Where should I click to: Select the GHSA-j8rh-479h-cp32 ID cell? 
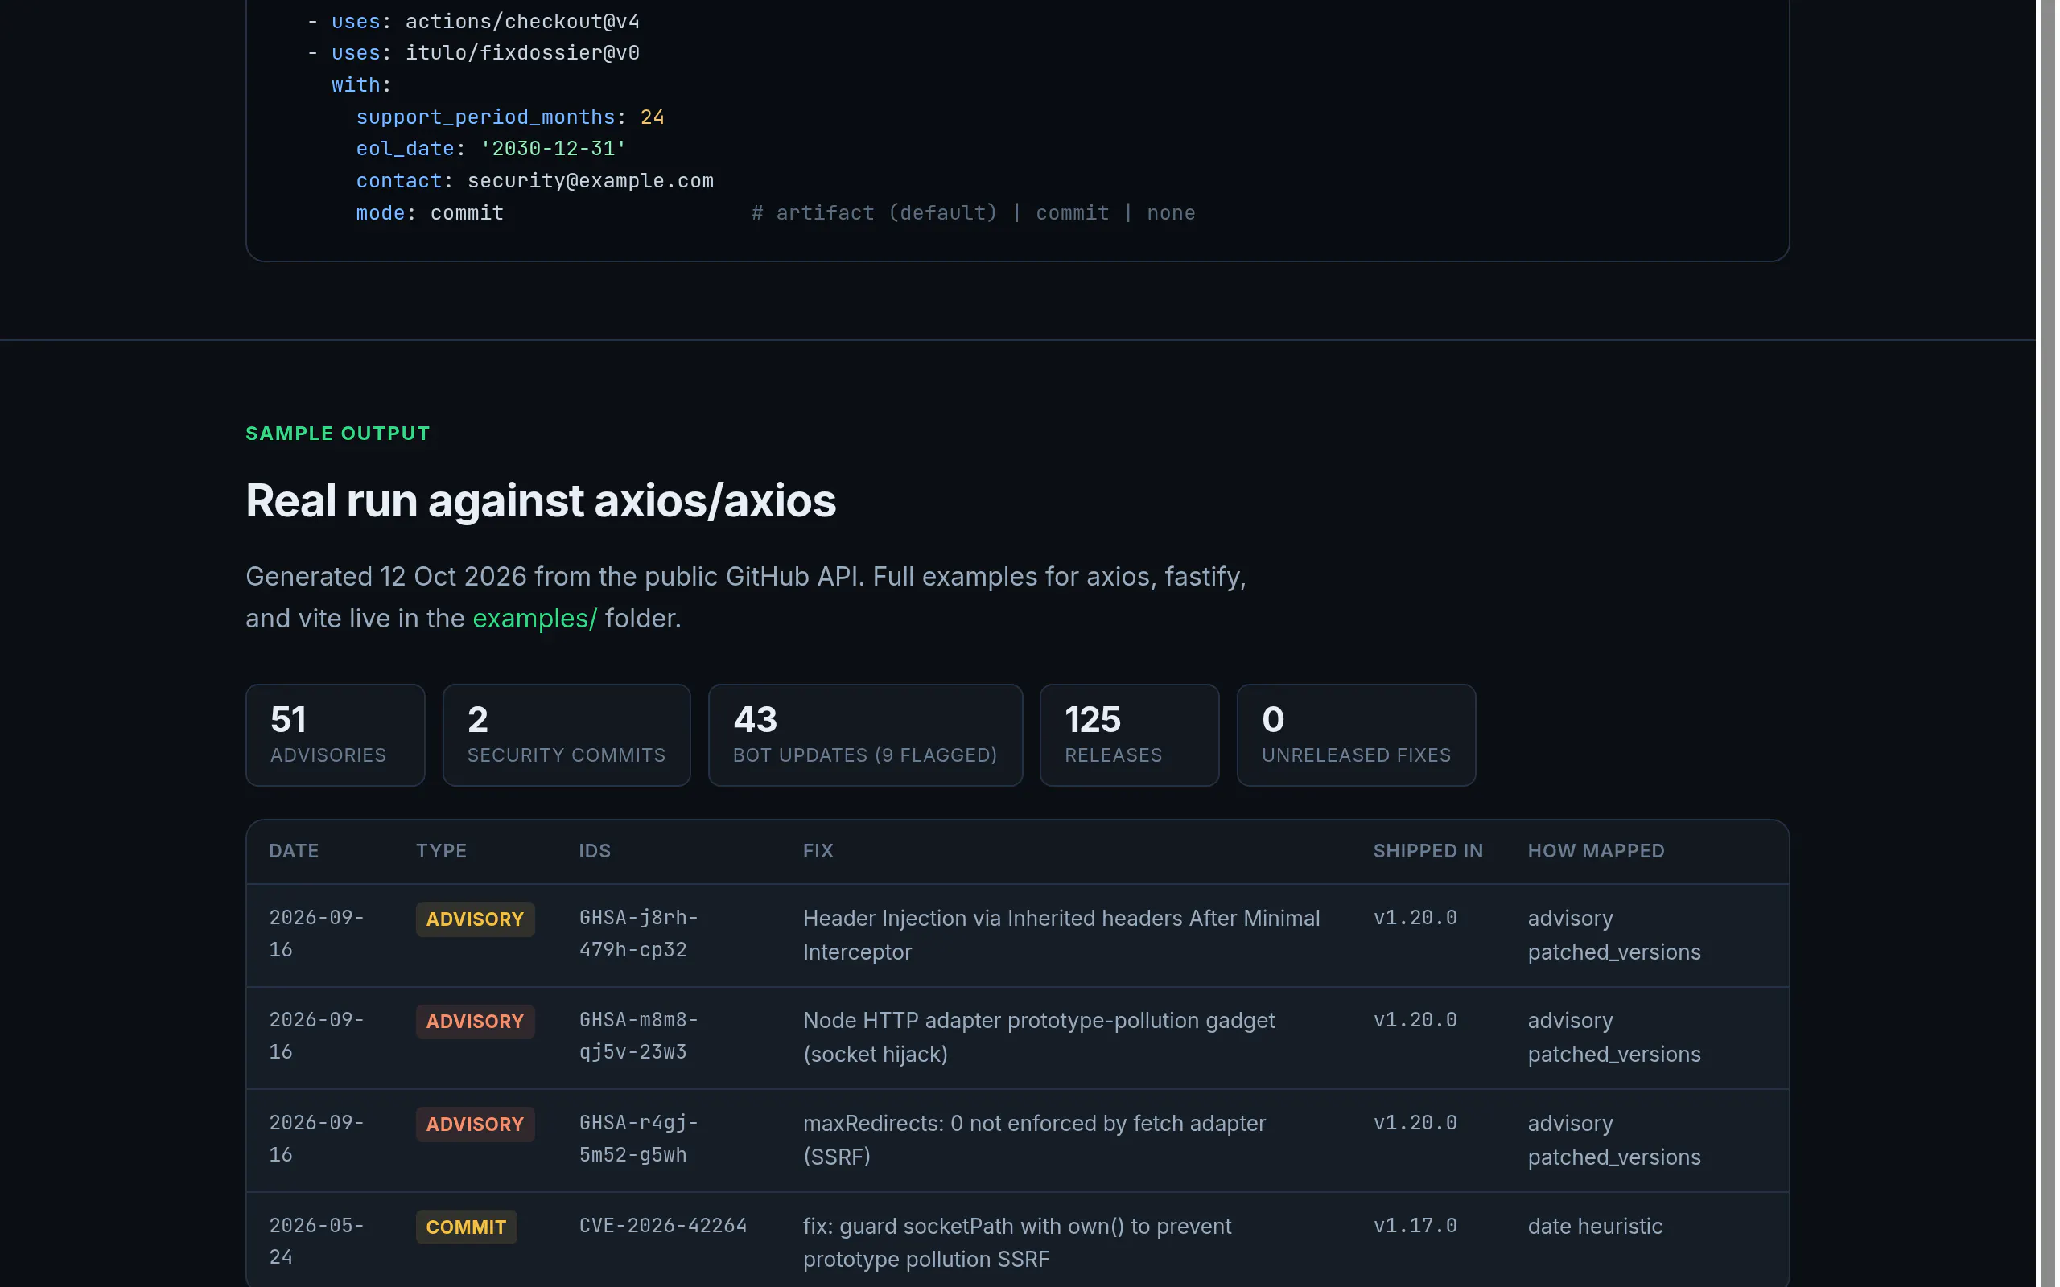[638, 934]
